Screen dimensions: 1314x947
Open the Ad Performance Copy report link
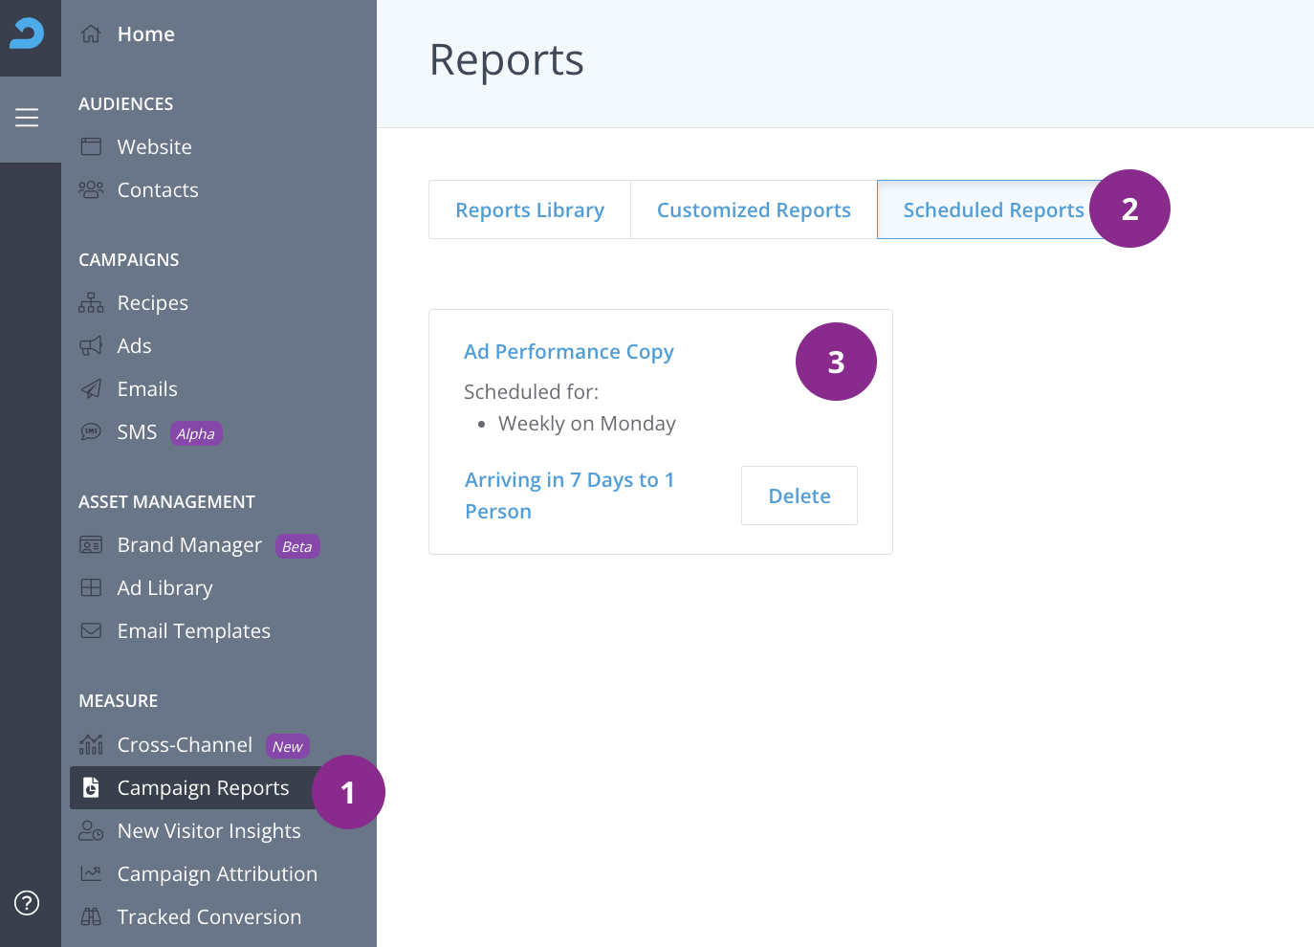(569, 351)
